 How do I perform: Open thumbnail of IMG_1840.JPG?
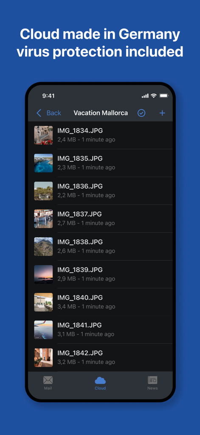coord(43,302)
